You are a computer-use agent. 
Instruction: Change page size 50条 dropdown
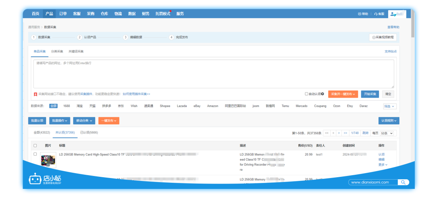pyautogui.click(x=387, y=133)
